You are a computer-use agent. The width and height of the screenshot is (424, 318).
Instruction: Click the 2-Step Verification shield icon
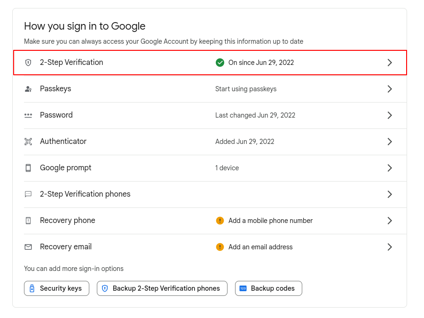(28, 63)
